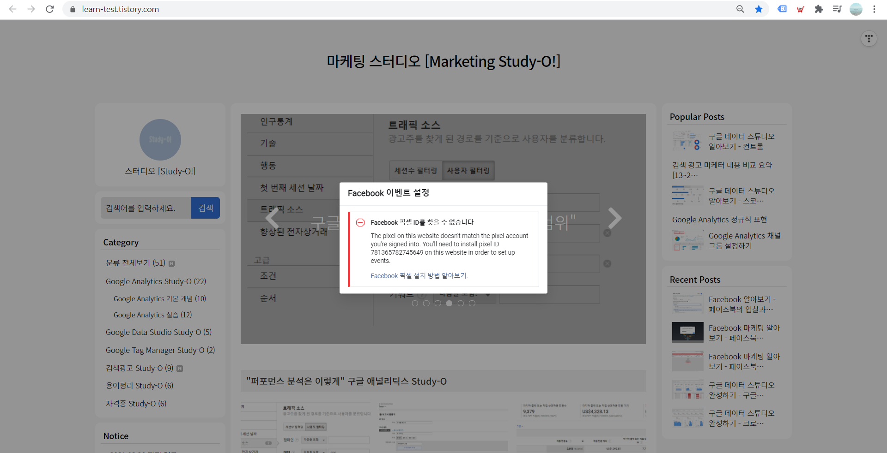Click the "퍼포먼스 분석은 이렇게" 구글 애널리틱스 Study-O heading
The width and height of the screenshot is (887, 453).
click(346, 381)
